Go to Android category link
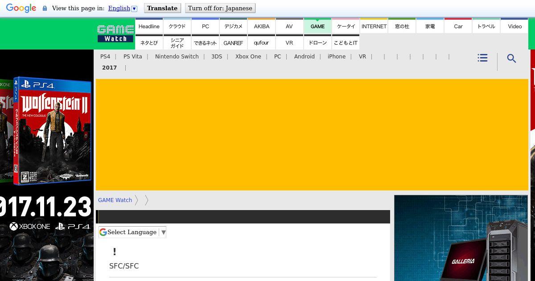535x281 pixels. (305, 57)
